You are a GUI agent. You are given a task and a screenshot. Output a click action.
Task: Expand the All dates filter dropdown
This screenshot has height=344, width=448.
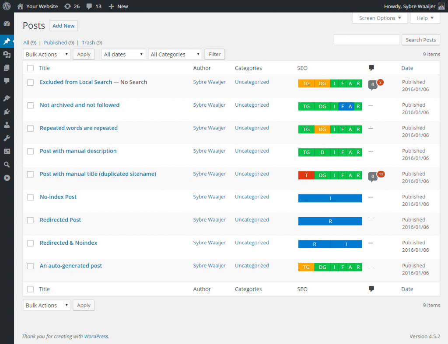click(x=123, y=54)
